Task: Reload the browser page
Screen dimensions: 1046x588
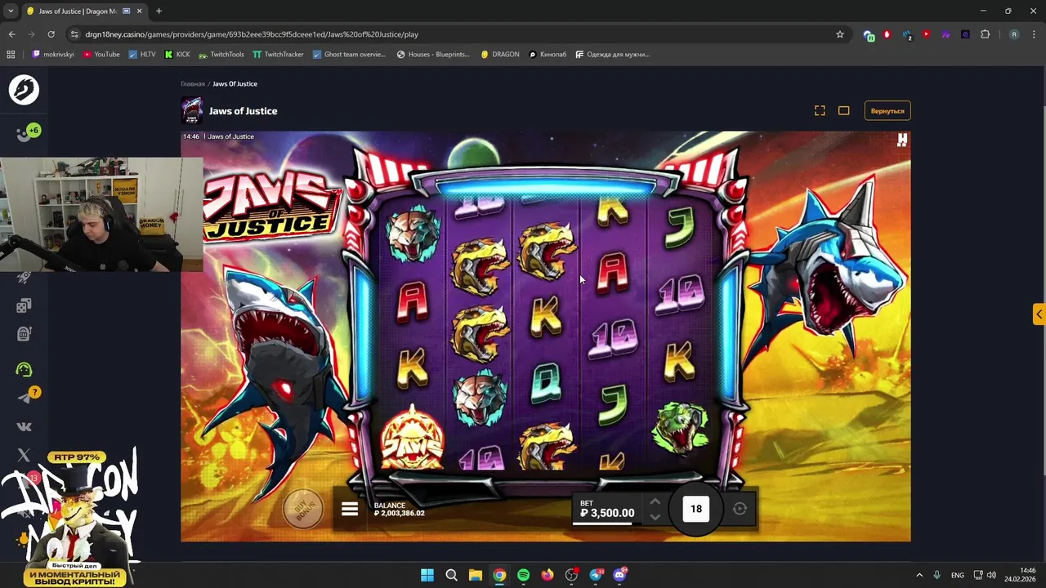Action: pos(51,34)
